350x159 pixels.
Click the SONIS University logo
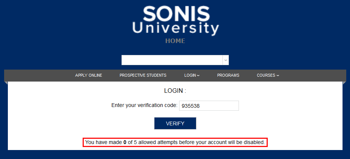175,21
